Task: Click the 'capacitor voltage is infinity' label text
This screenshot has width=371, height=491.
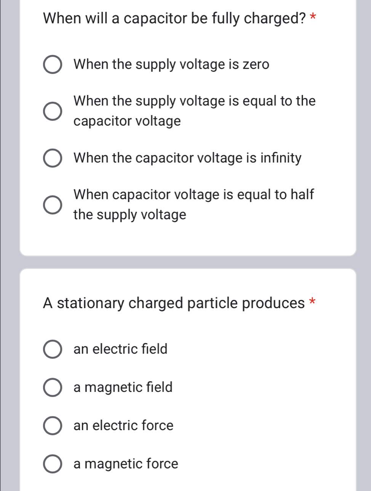Action: (x=187, y=158)
